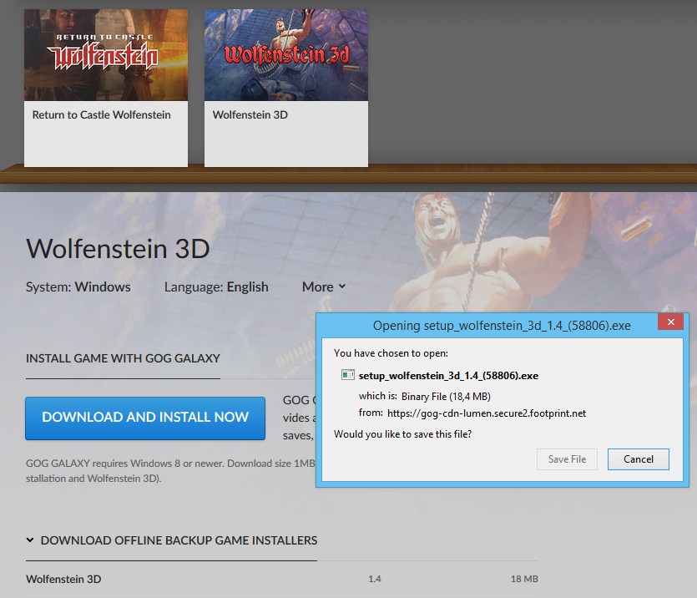
Task: Click the setup_wolfenstein_3d_1.4_(58806).exe filename in dialog
Action: [448, 376]
